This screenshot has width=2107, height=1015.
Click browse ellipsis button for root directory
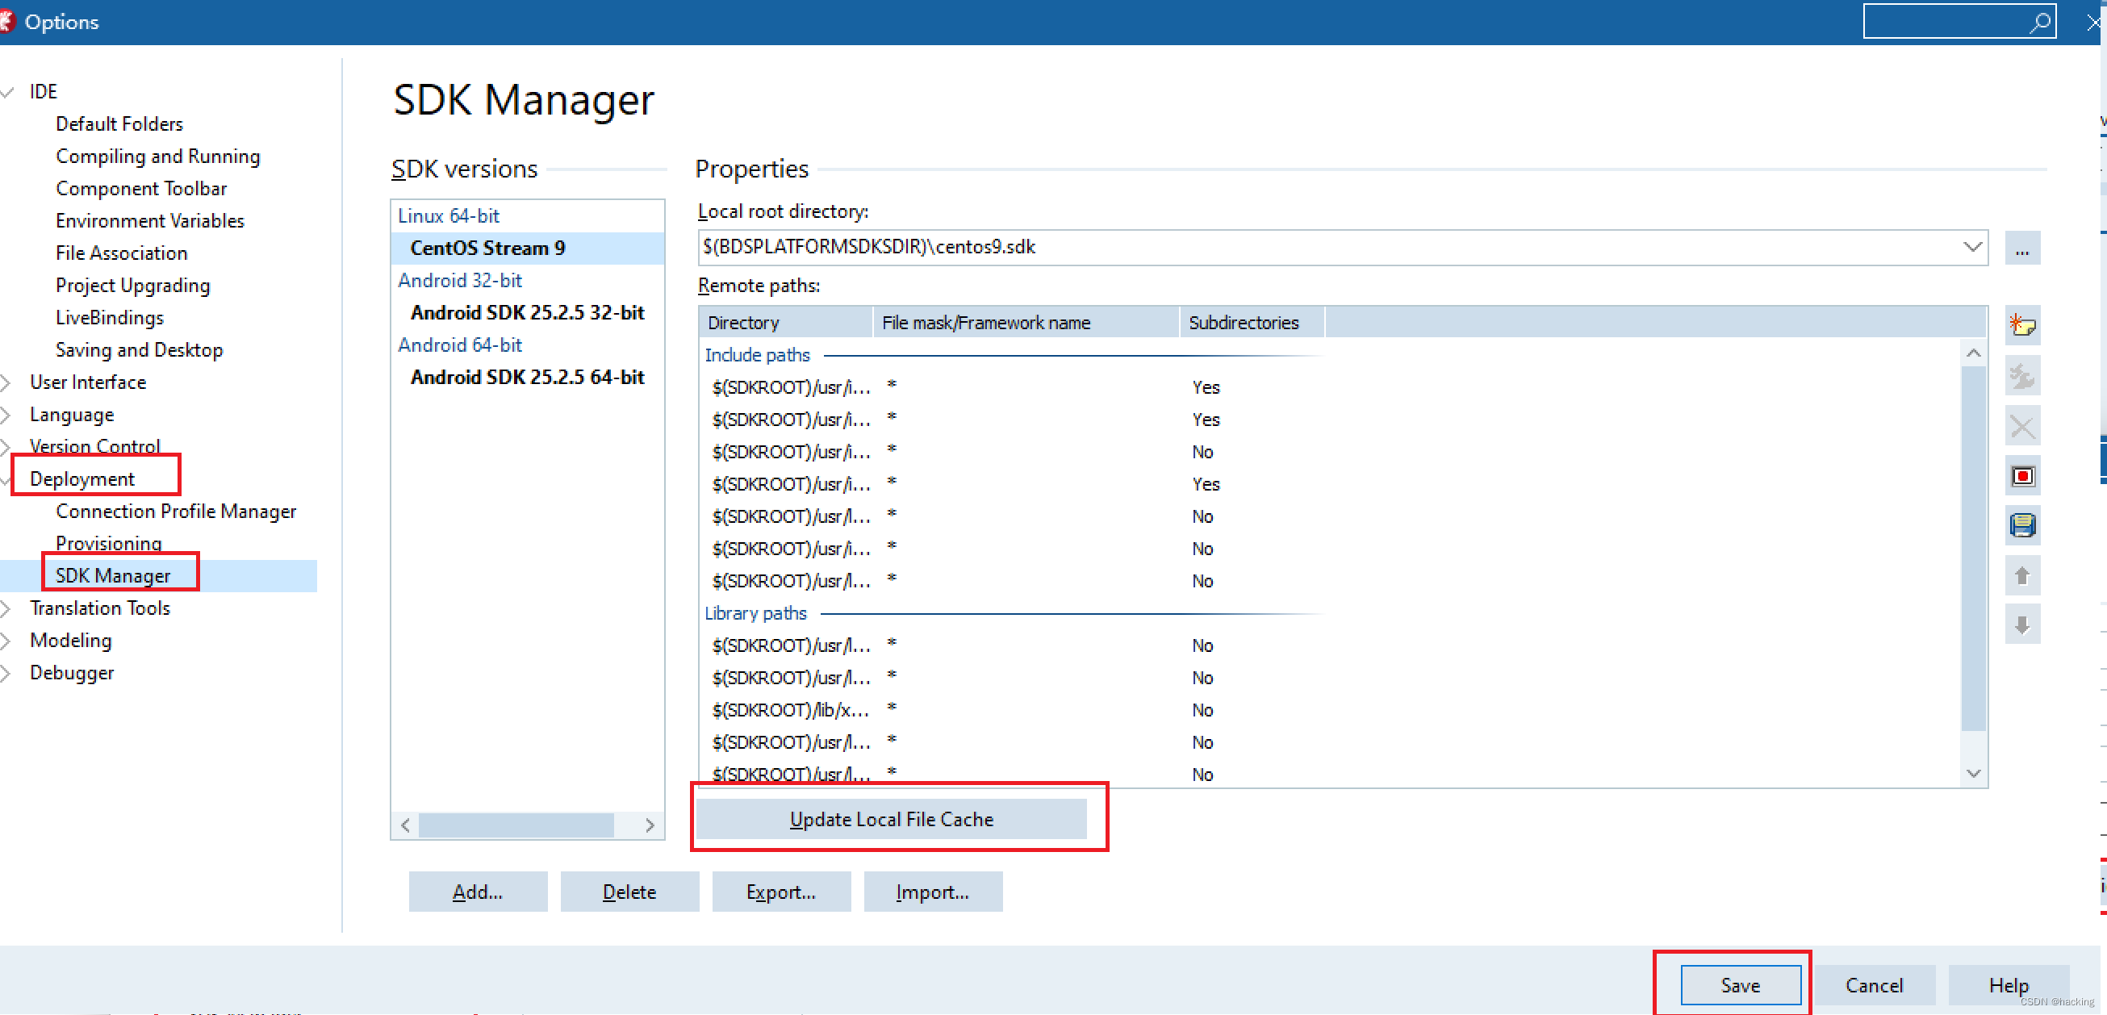(x=2022, y=248)
